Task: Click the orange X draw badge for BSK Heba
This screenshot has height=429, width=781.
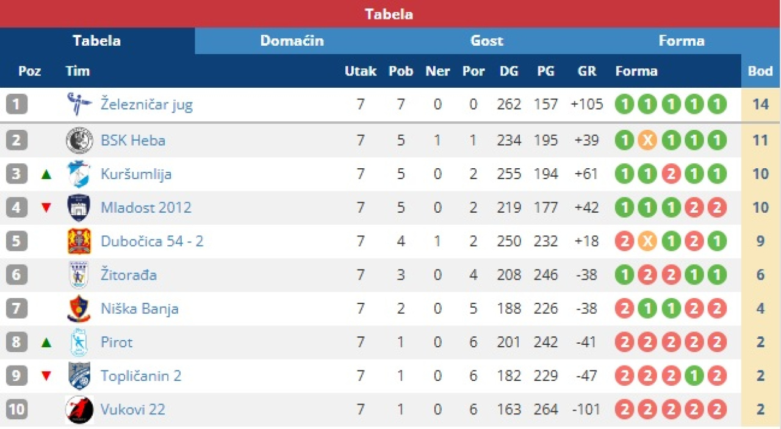Action: tap(647, 141)
